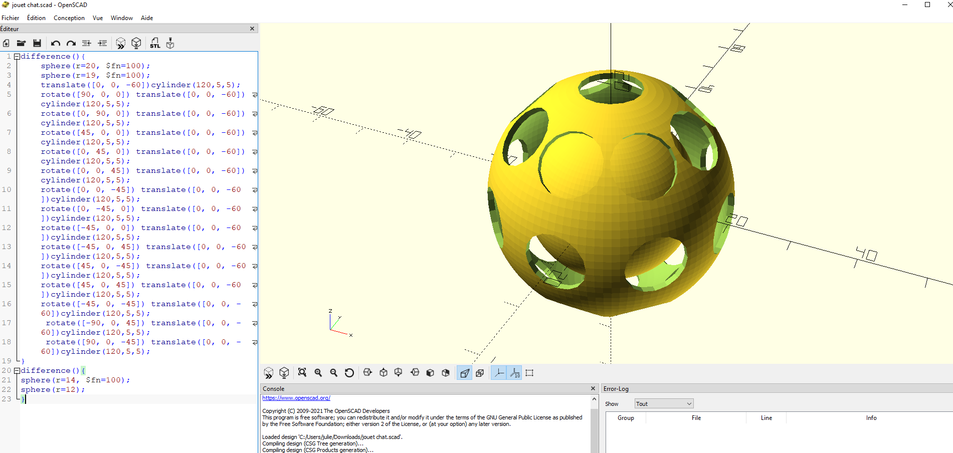The image size is (953, 453).
Task: Sort the Error-Log by the Group column
Action: click(626, 418)
